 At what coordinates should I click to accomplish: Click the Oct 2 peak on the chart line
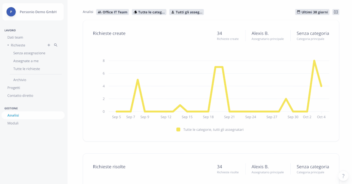(x=314, y=61)
